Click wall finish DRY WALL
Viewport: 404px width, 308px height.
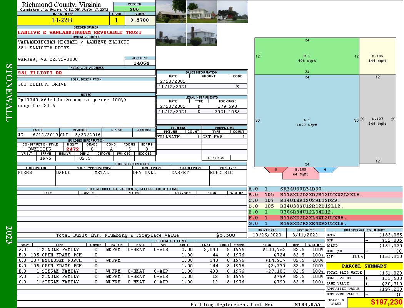(x=144, y=172)
